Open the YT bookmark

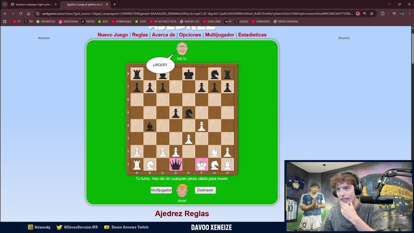point(17,22)
